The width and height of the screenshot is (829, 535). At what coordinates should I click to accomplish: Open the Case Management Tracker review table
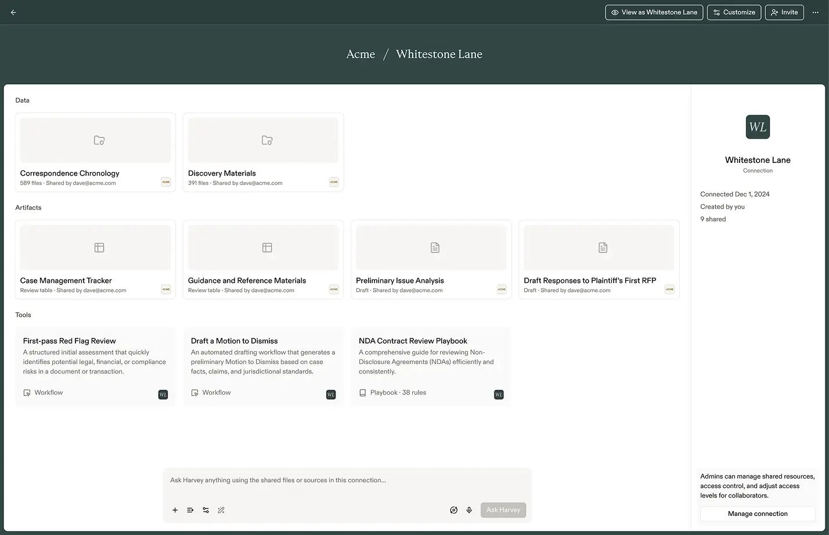pos(95,260)
